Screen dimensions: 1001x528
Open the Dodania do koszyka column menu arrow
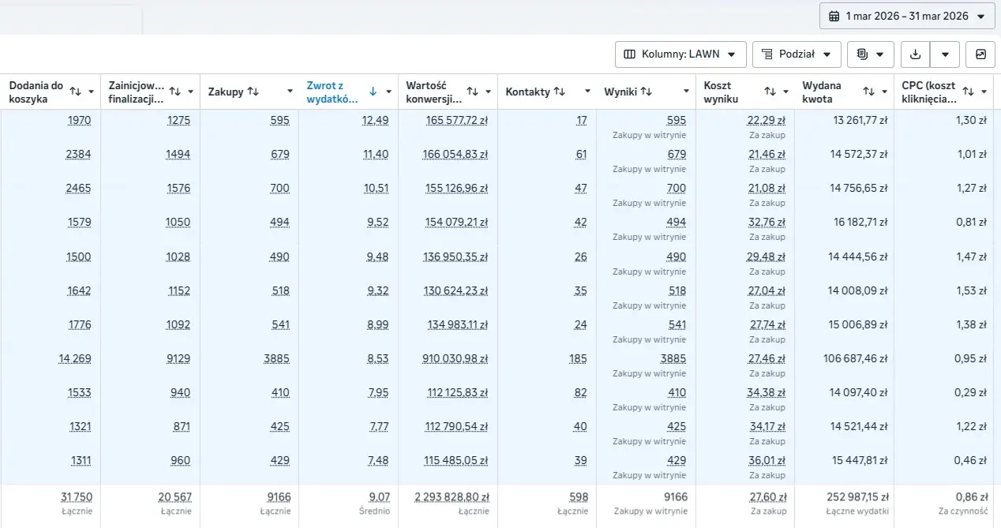pos(91,92)
